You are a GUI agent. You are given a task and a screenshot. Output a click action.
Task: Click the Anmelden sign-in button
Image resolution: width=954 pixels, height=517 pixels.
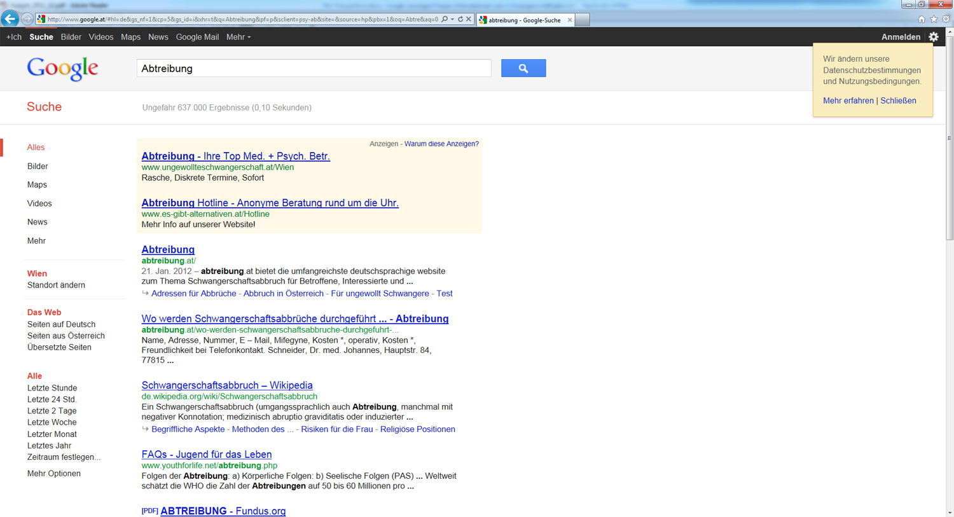(x=901, y=37)
